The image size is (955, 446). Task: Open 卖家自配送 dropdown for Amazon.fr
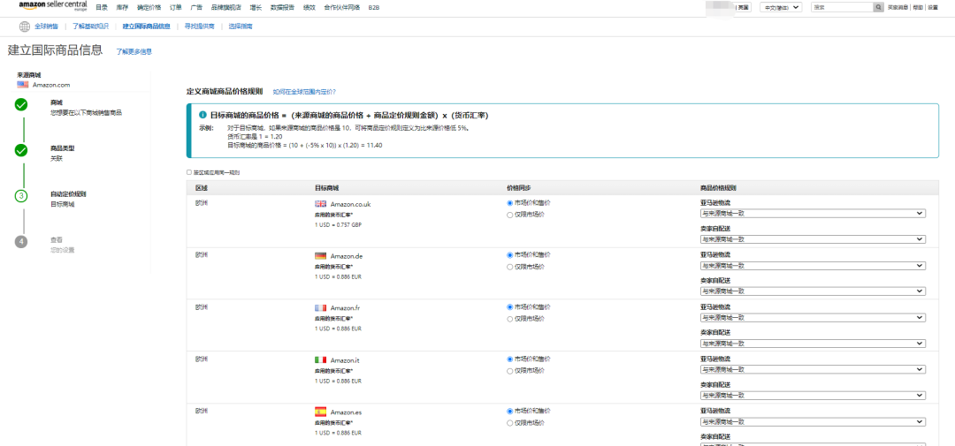[x=814, y=344]
